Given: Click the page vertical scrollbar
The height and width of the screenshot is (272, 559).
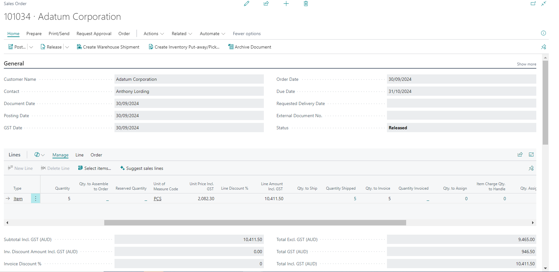Looking at the screenshot, I should pos(546,102).
